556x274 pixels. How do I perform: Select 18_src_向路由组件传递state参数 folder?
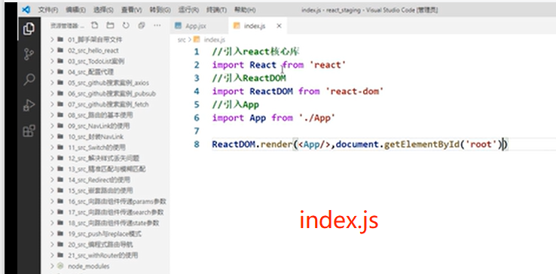click(x=114, y=223)
